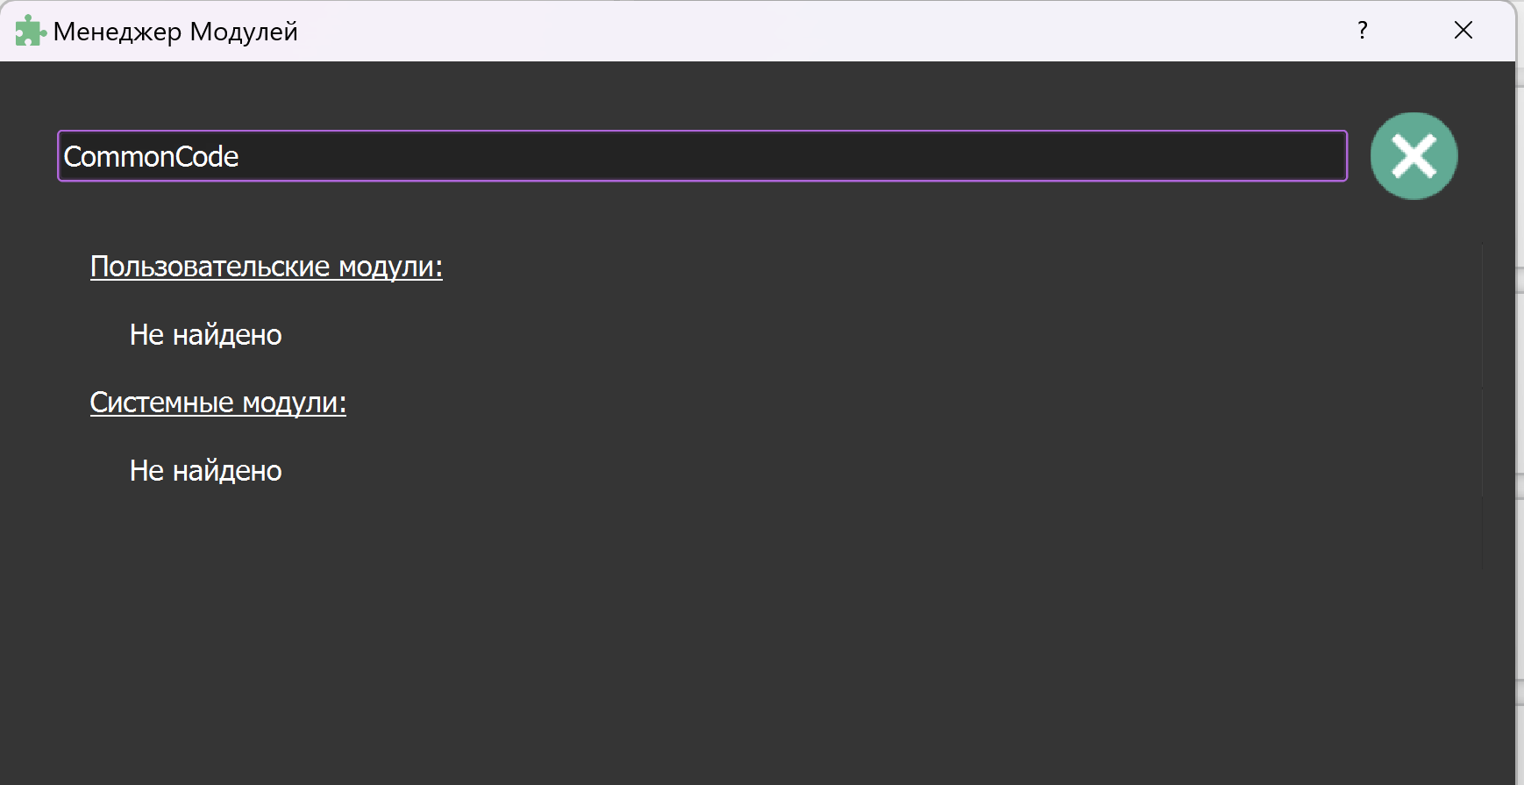1524x785 pixels.
Task: Click the dark gap between search field and headings
Action: click(701, 215)
